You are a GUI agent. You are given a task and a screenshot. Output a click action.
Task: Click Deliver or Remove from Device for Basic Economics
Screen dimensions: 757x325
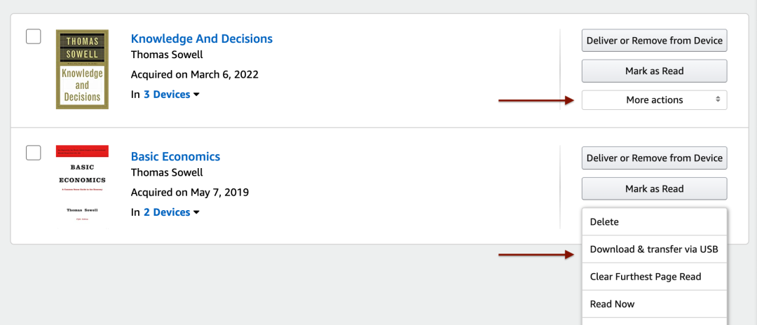pyautogui.click(x=654, y=158)
